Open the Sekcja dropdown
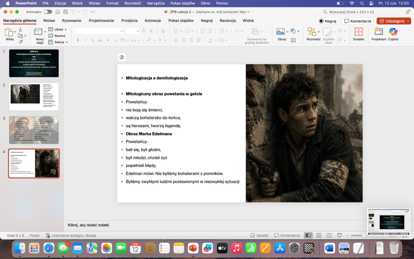This screenshot has width=414, height=259. [58, 42]
